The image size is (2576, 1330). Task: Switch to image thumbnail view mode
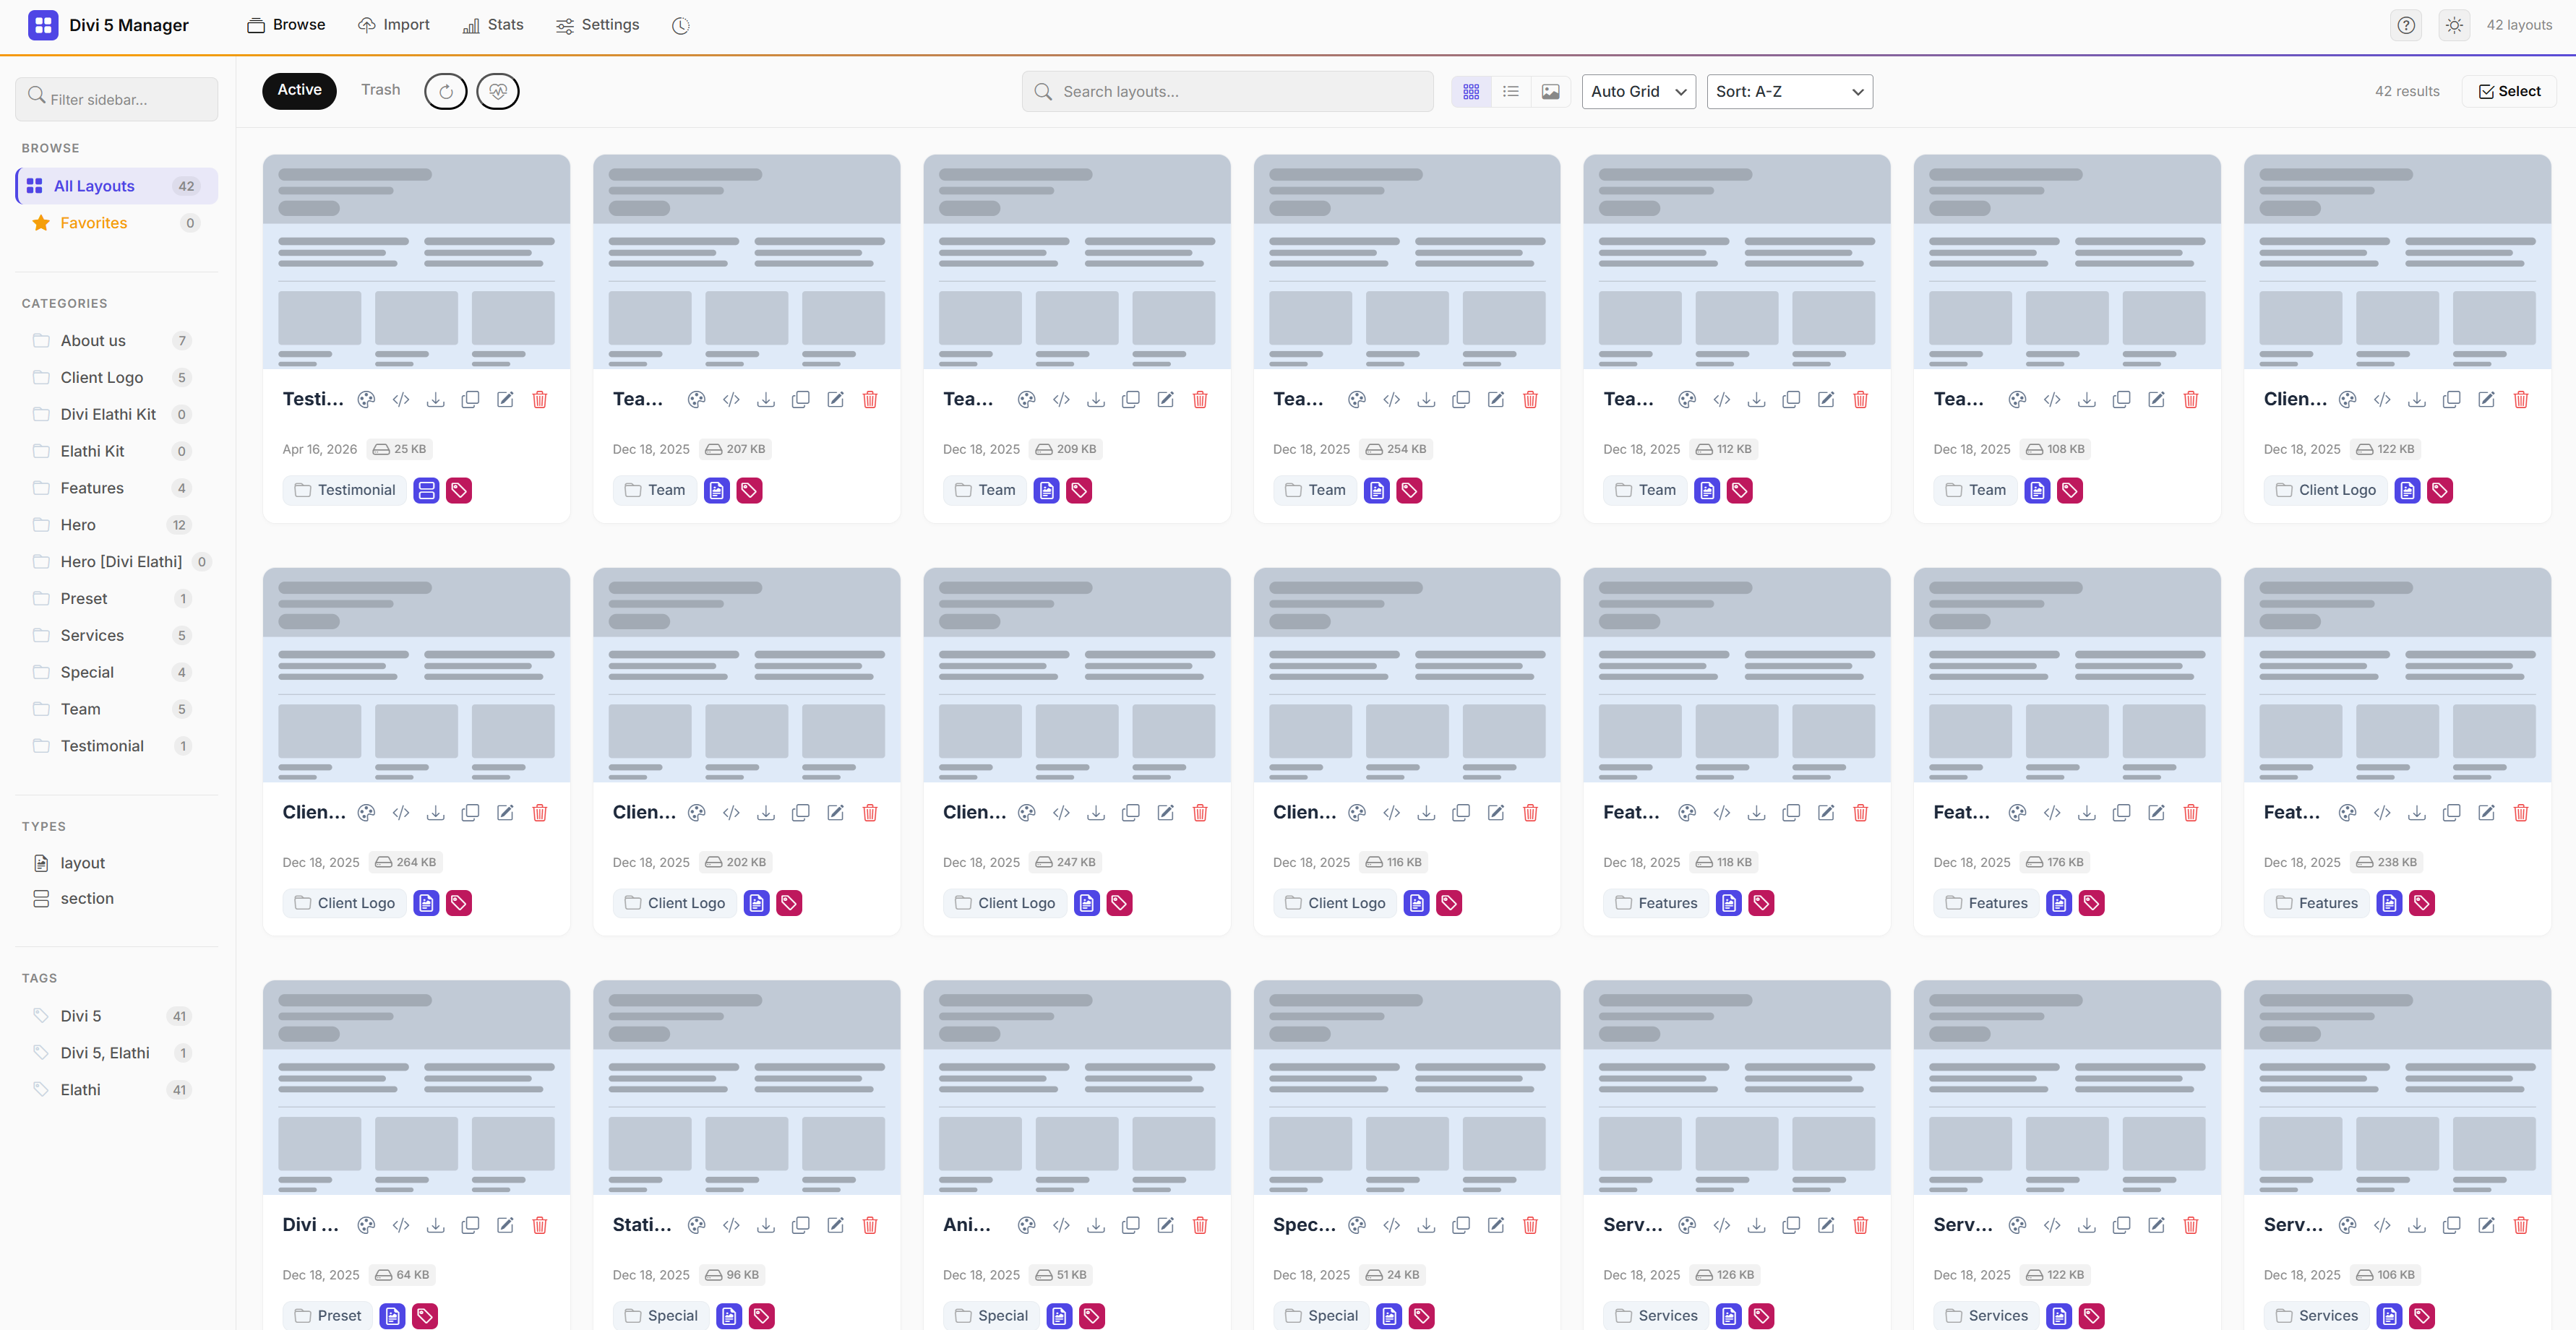coord(1550,91)
